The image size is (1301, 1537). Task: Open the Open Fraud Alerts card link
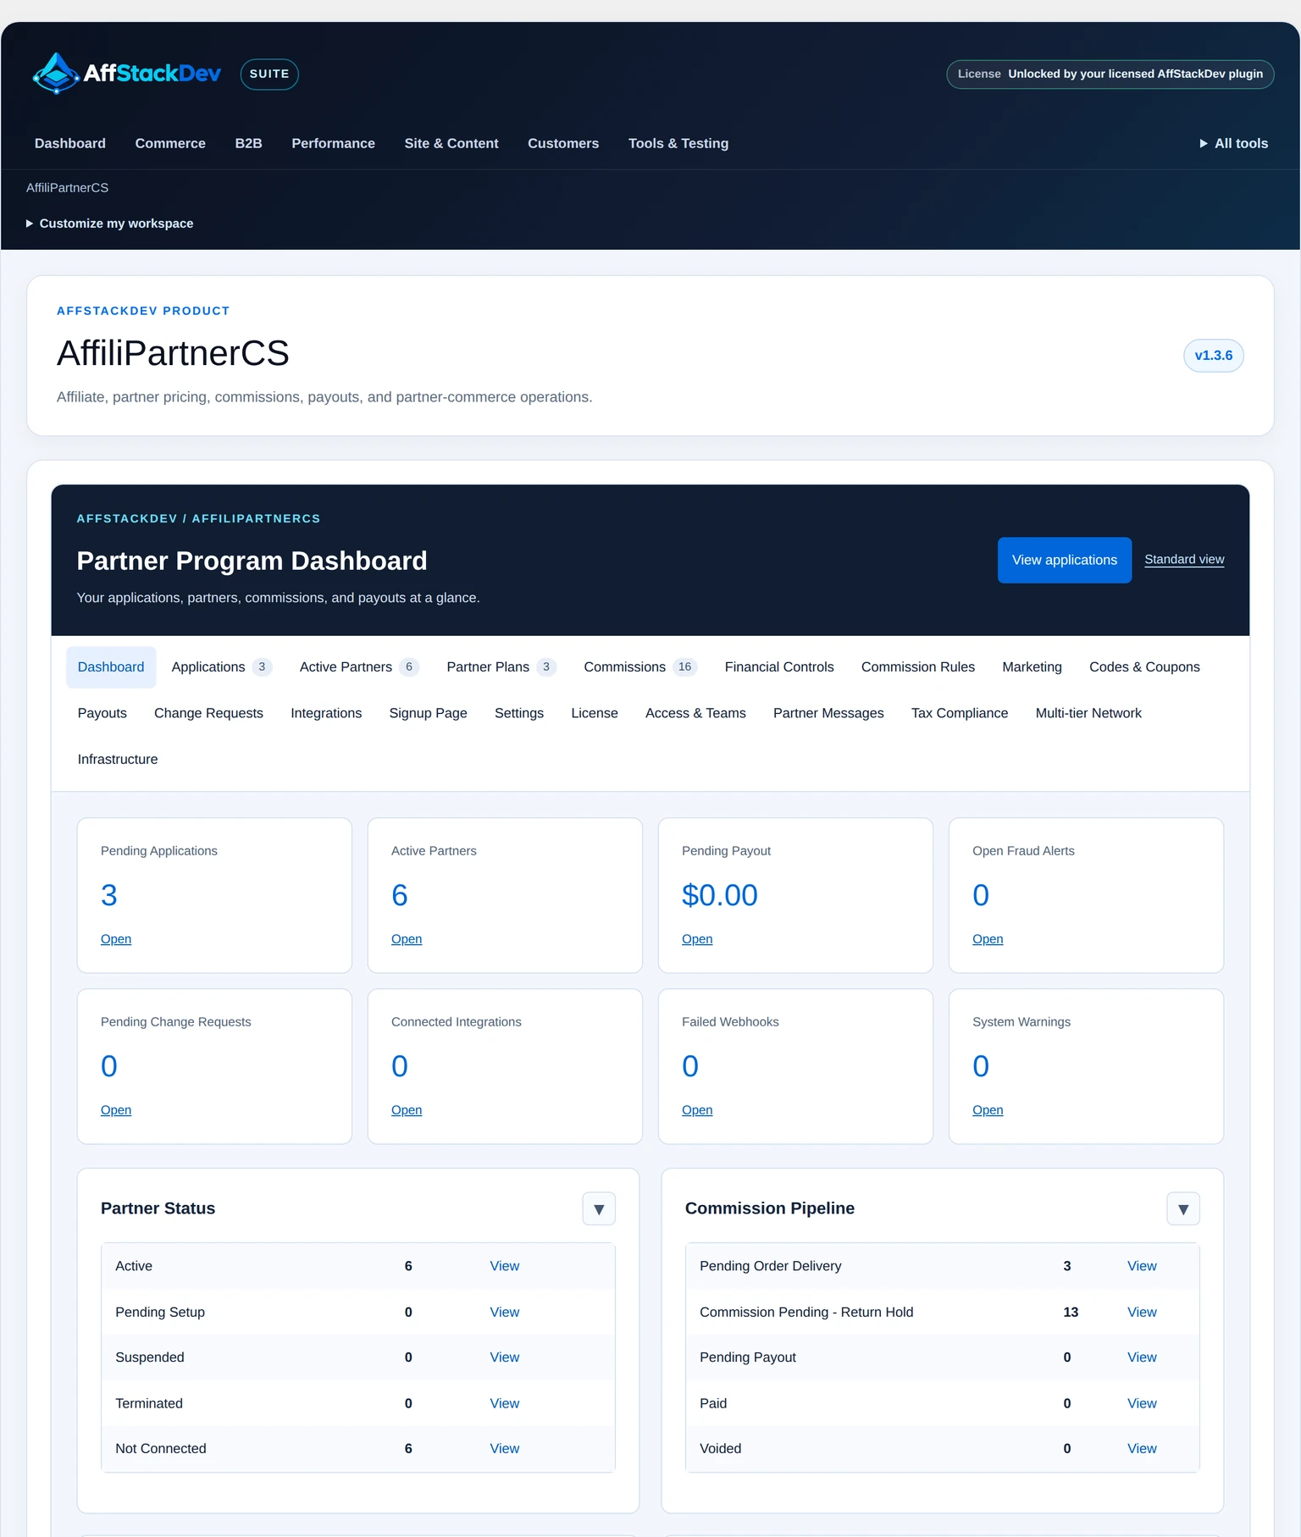988,939
